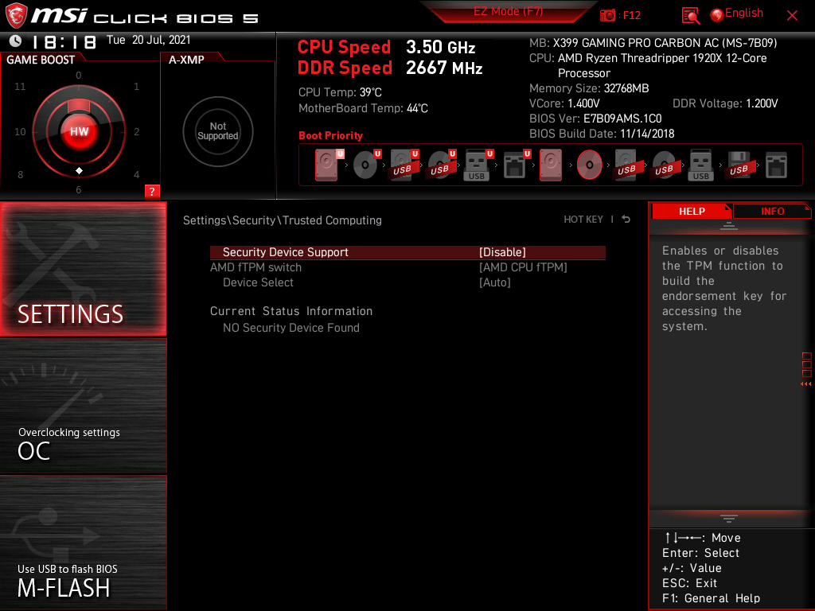Select the red-highlighted legacy CD/DVD boot icon
The width and height of the screenshot is (815, 611).
(x=590, y=165)
